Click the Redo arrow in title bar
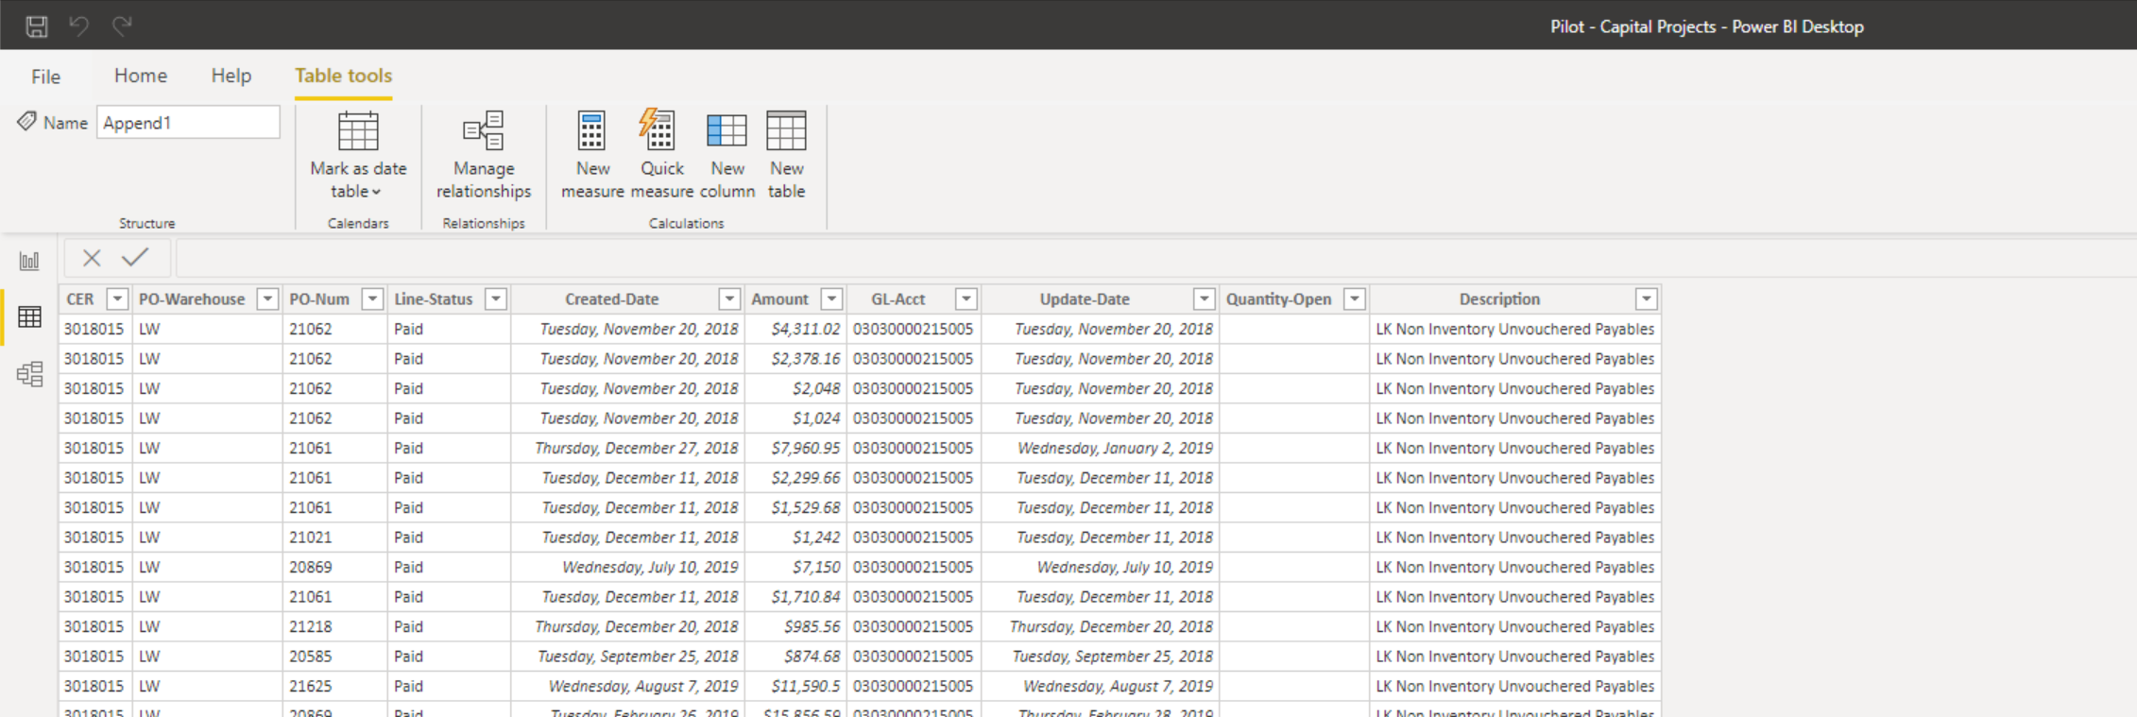Viewport: 2137px width, 717px height. [x=122, y=26]
